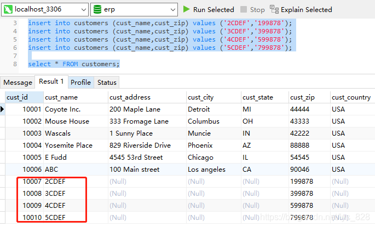Click the cust_name column header
Image resolution: width=375 pixels, height=227 pixels.
76,97
